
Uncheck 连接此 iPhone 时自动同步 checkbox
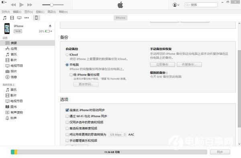67,110
